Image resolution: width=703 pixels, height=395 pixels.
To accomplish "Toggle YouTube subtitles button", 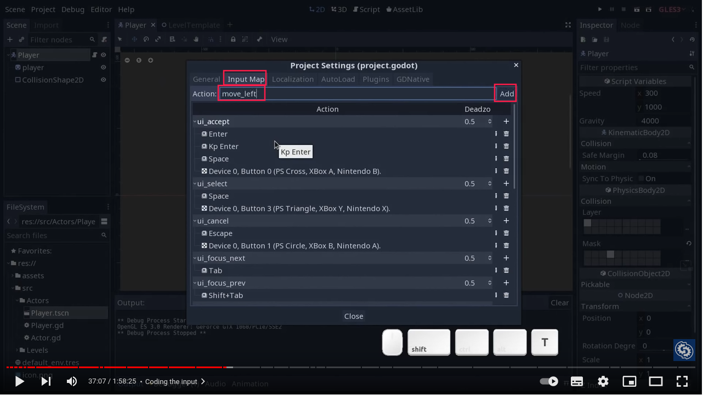I will click(x=577, y=381).
